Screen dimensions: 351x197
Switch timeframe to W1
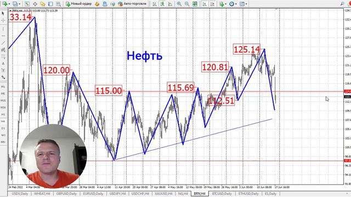click(x=3, y=135)
